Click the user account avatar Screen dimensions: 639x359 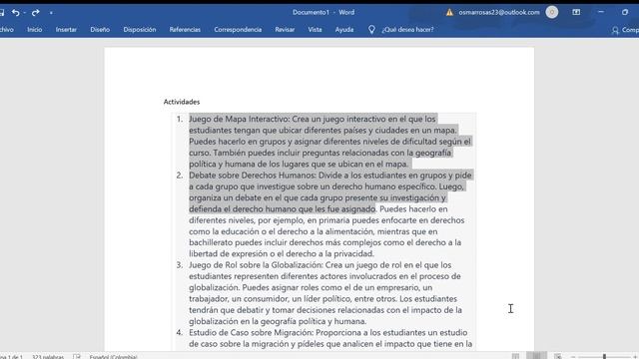coord(552,12)
